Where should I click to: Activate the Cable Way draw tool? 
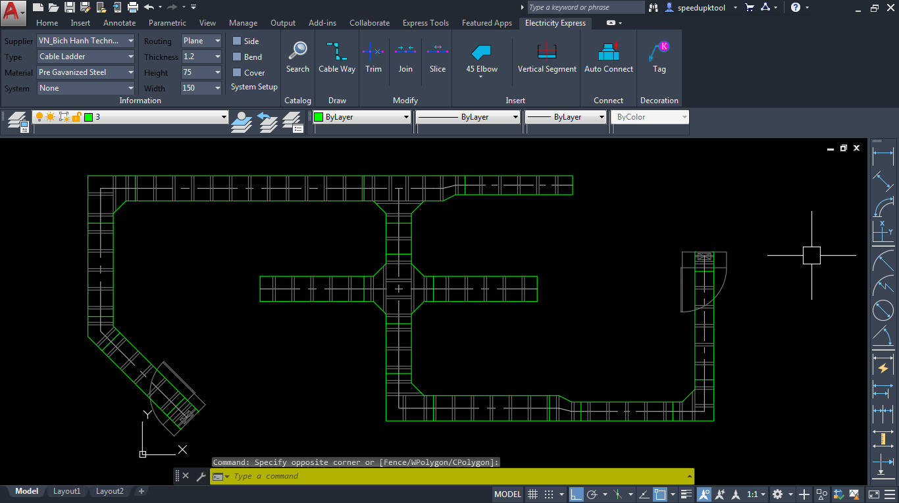click(337, 57)
